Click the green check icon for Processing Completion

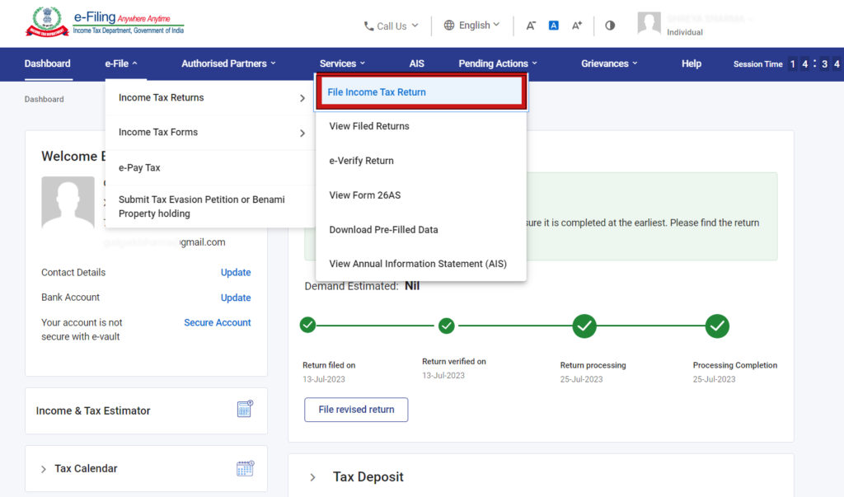click(717, 326)
